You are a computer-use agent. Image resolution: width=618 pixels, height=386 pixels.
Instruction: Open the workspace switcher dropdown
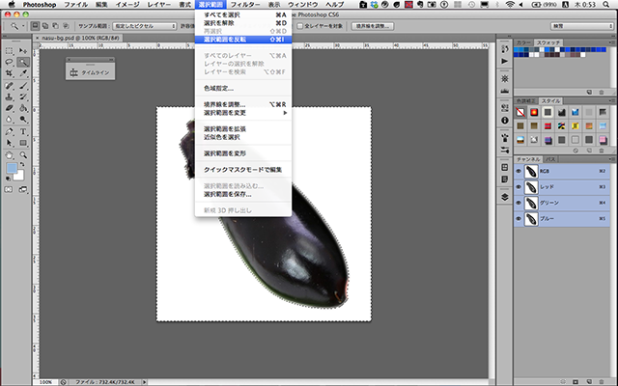coord(573,26)
